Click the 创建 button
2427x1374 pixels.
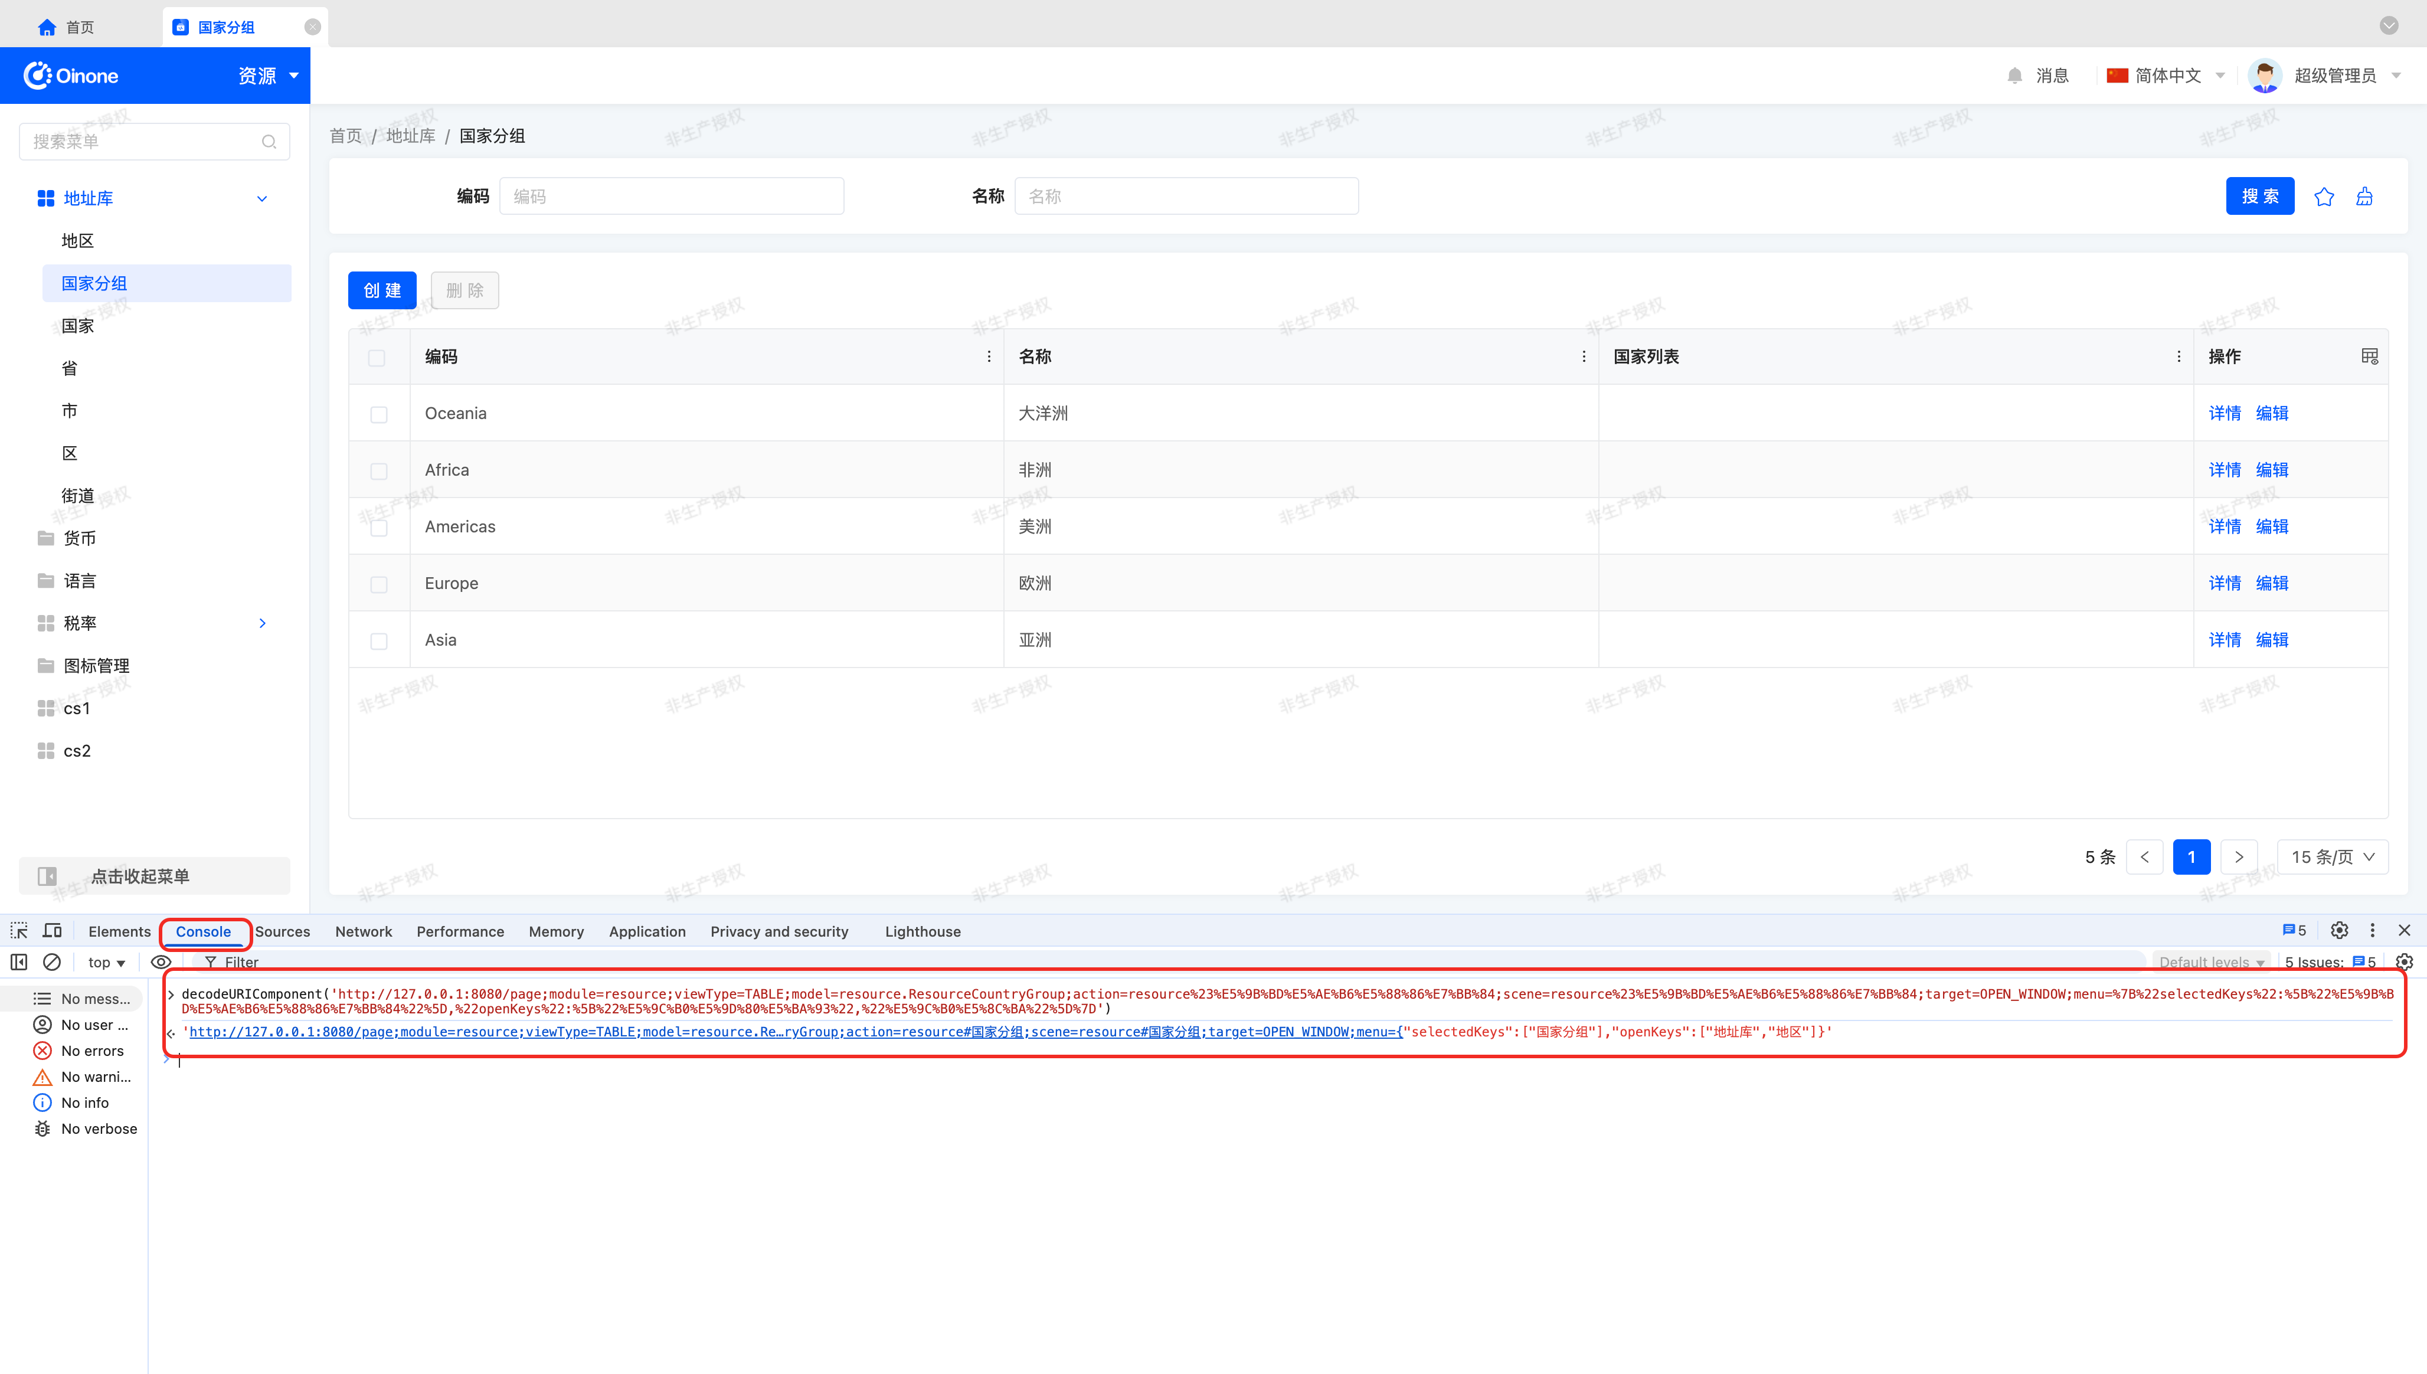[x=381, y=290]
